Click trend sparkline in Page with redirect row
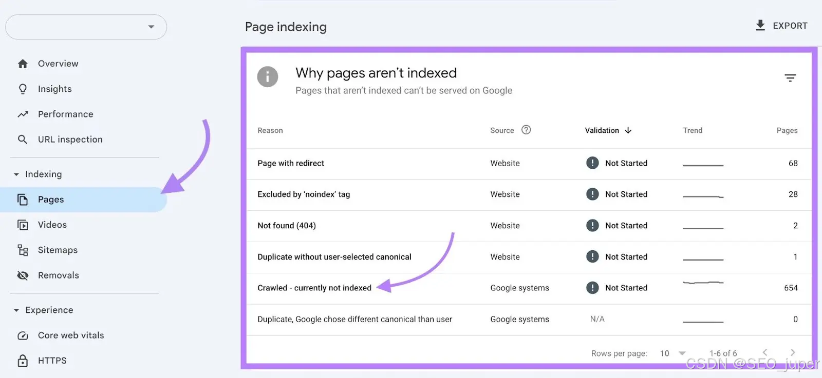The image size is (822, 378). [x=703, y=165]
